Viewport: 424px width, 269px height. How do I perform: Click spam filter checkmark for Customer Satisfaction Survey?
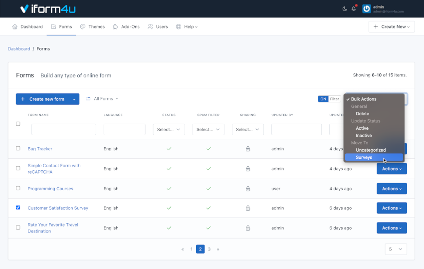point(209,208)
